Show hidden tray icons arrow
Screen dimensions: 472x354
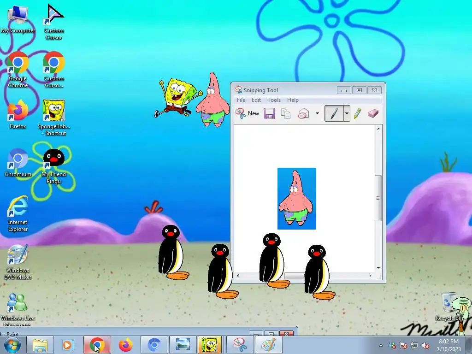[381, 345]
